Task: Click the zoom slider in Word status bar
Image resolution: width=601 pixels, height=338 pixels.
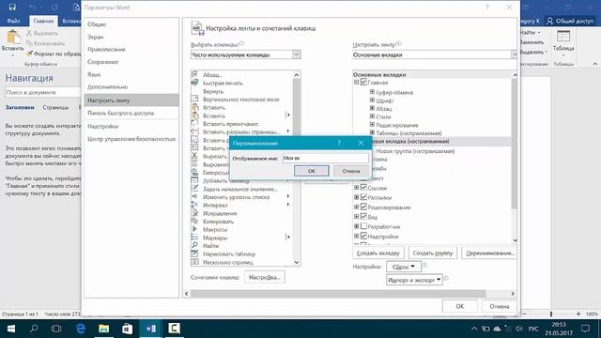Action: tap(551, 314)
